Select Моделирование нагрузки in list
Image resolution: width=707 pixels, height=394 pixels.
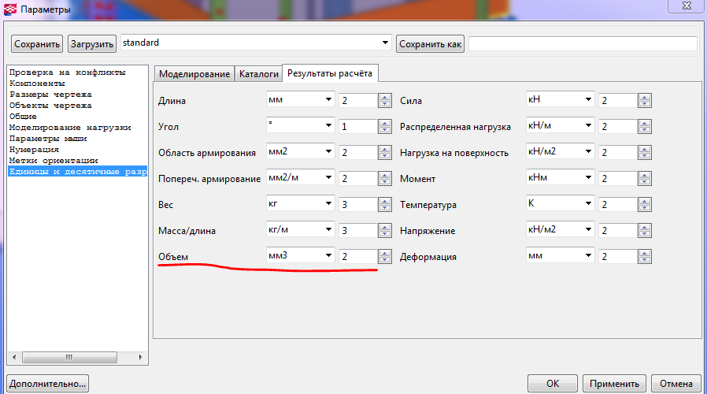[x=70, y=128]
